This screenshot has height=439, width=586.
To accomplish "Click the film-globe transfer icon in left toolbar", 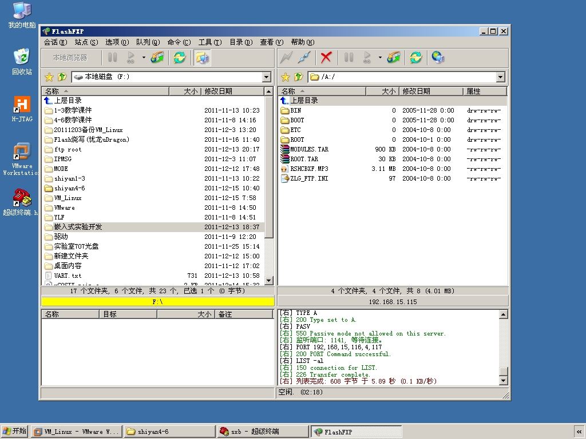I will [x=157, y=57].
